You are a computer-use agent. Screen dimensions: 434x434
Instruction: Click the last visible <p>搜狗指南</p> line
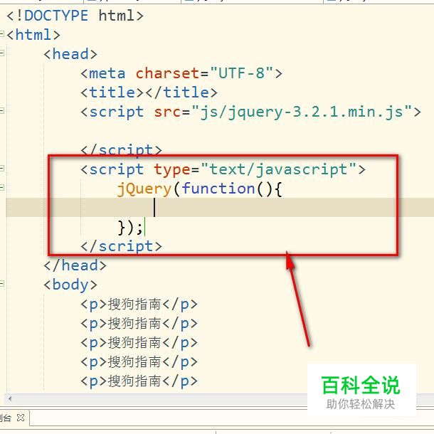pyautogui.click(x=139, y=381)
